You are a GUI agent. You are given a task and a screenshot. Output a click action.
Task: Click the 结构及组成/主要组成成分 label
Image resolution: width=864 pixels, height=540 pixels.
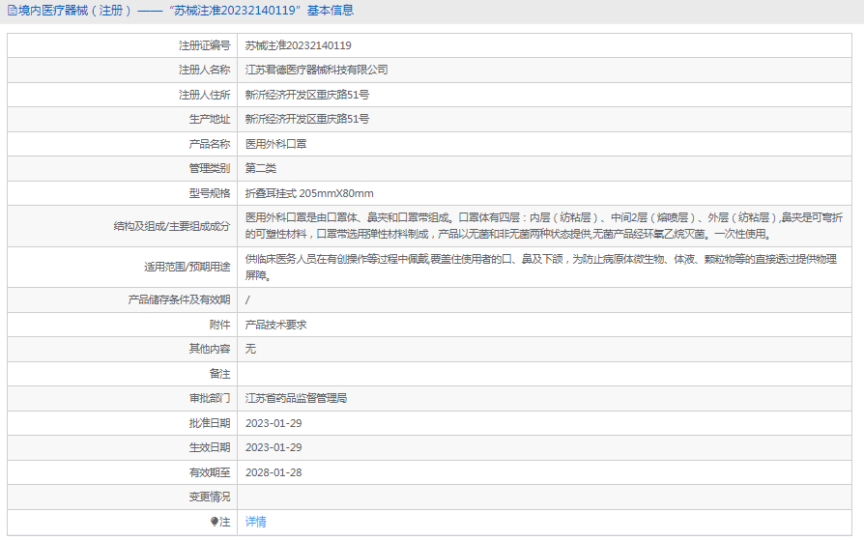(172, 226)
